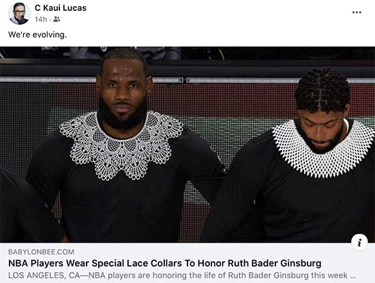Expand the trailing ellipsis of the article description
This screenshot has height=283, width=375.
click(x=353, y=275)
